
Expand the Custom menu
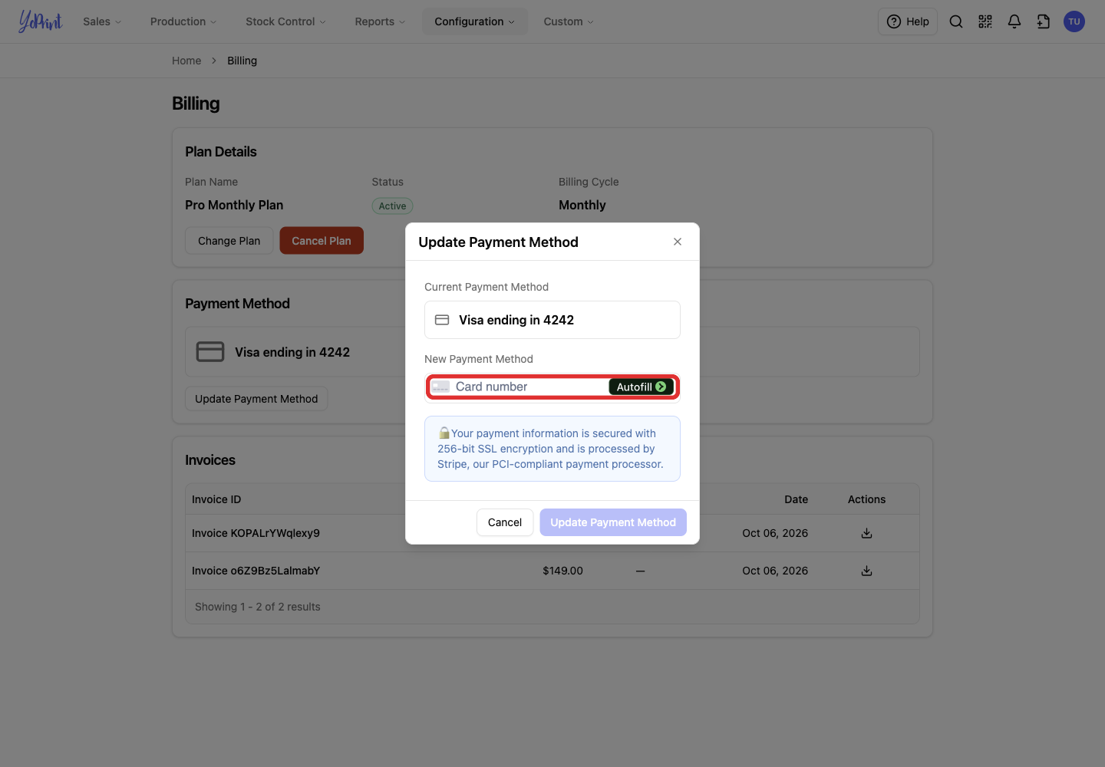coord(569,21)
